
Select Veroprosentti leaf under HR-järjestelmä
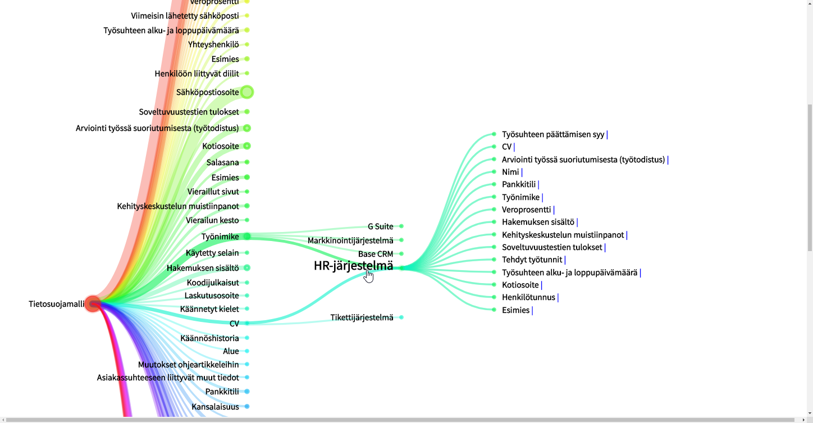point(527,210)
